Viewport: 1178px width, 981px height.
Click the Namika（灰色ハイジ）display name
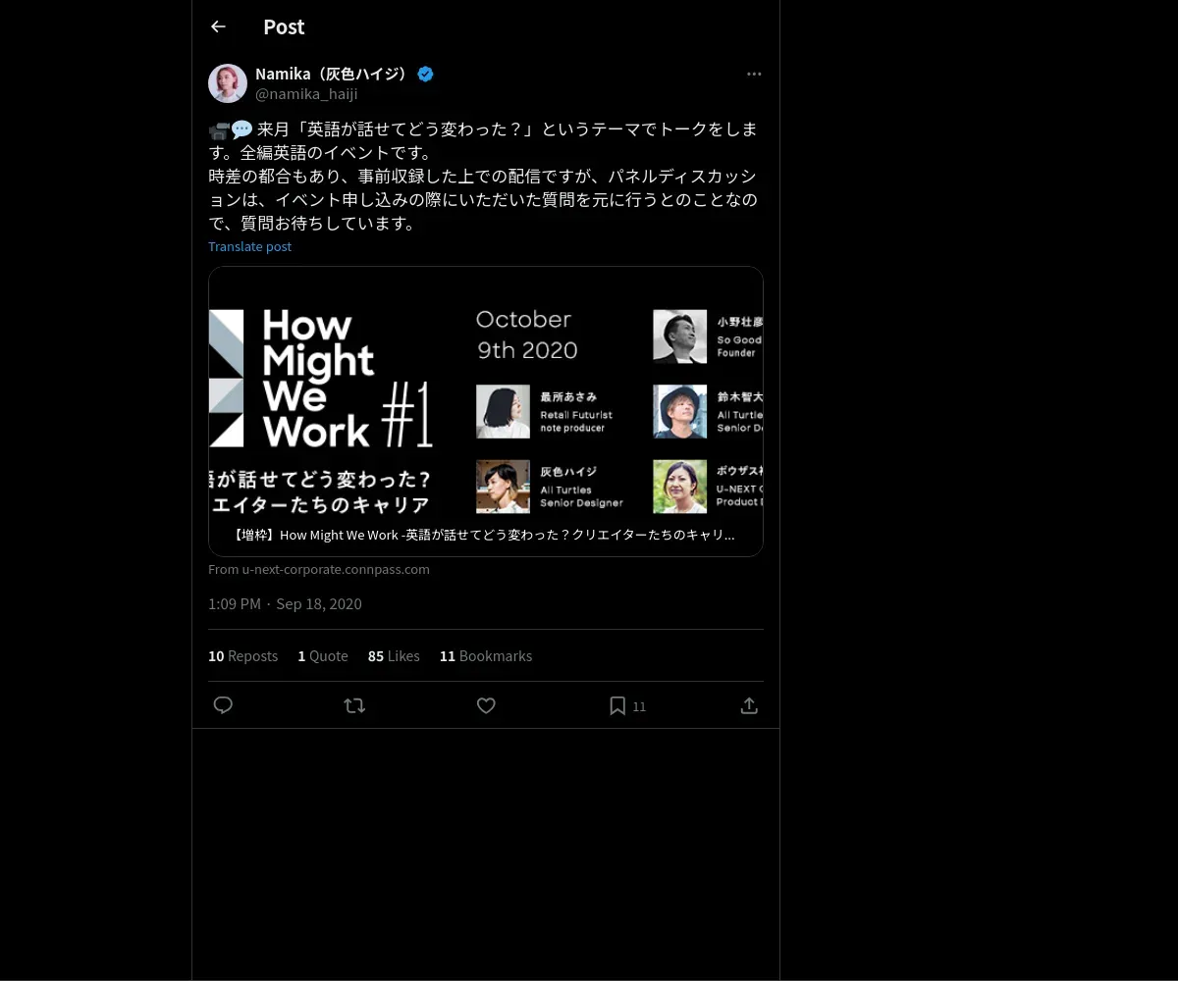tap(334, 74)
